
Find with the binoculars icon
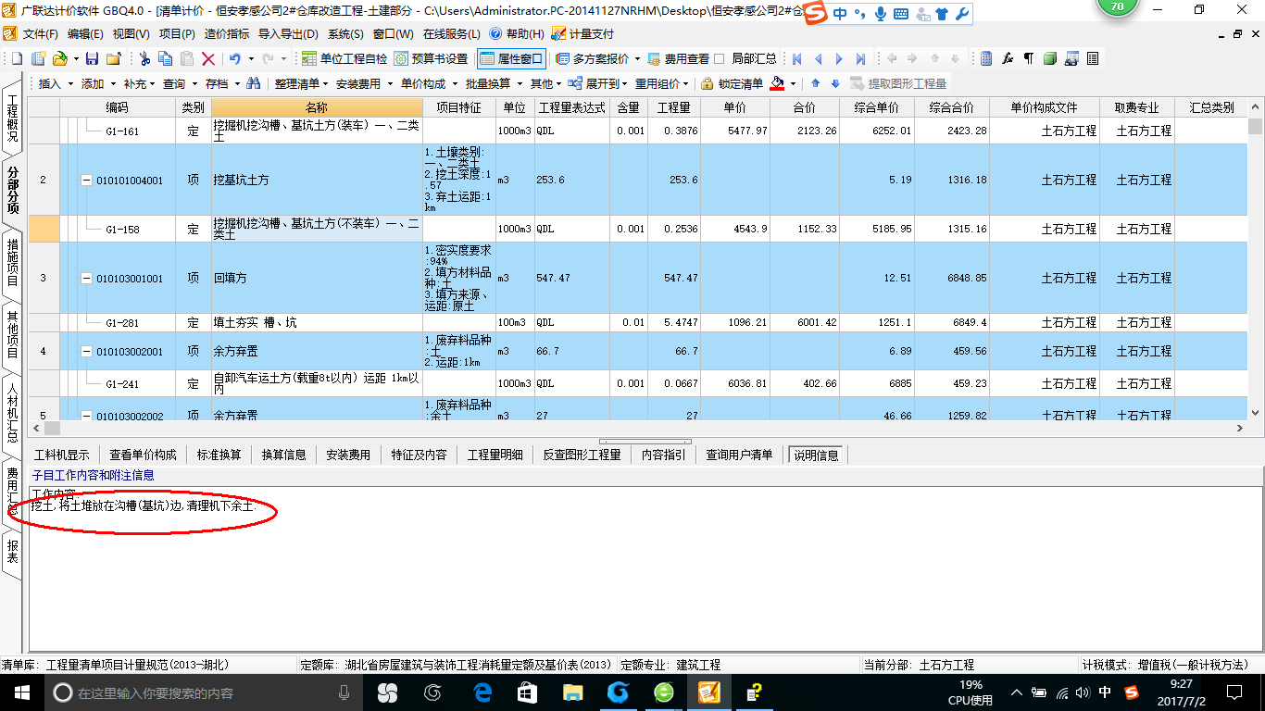pos(253,83)
